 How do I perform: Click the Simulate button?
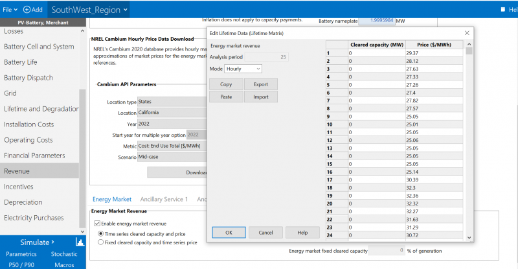36,242
